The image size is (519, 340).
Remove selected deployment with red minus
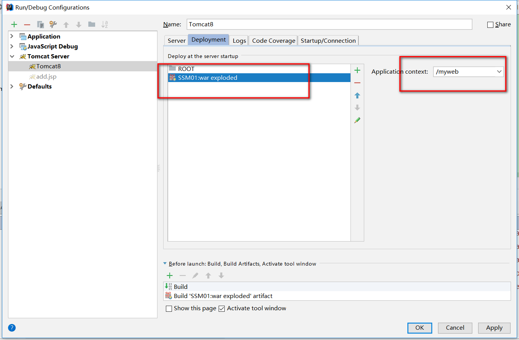click(357, 83)
